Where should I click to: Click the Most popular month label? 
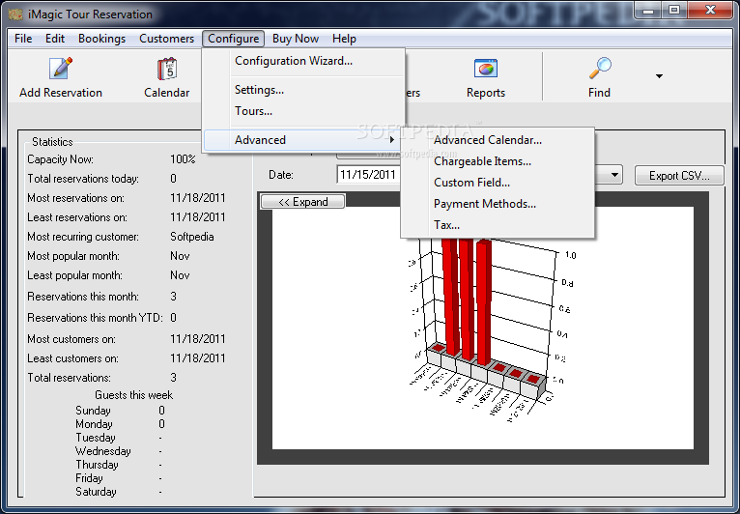point(73,256)
